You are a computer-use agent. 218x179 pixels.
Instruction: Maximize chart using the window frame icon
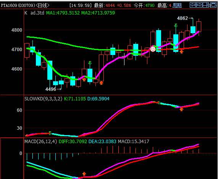pos(213,5)
